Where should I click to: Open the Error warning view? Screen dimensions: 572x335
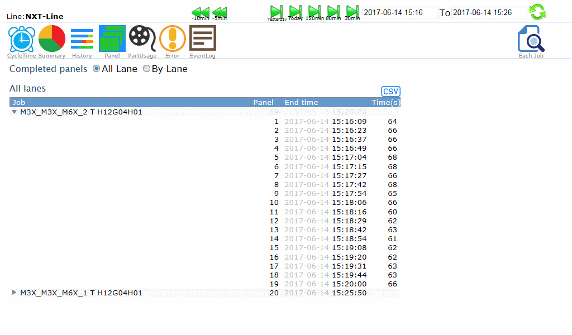pyautogui.click(x=173, y=39)
